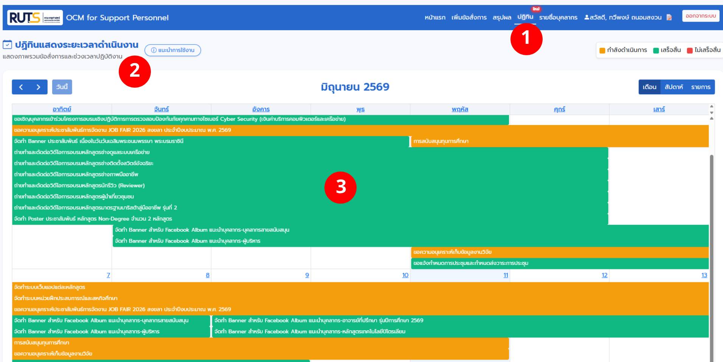Switch to the รายการ list view

(x=701, y=87)
